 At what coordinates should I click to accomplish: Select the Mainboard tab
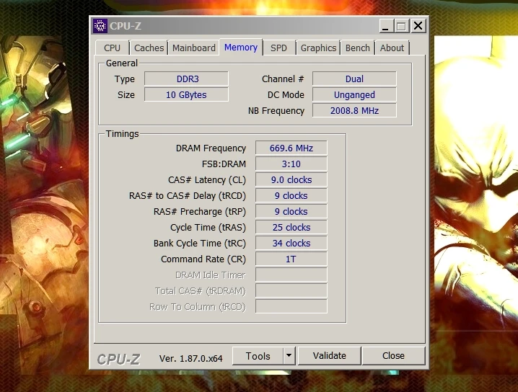pyautogui.click(x=194, y=48)
